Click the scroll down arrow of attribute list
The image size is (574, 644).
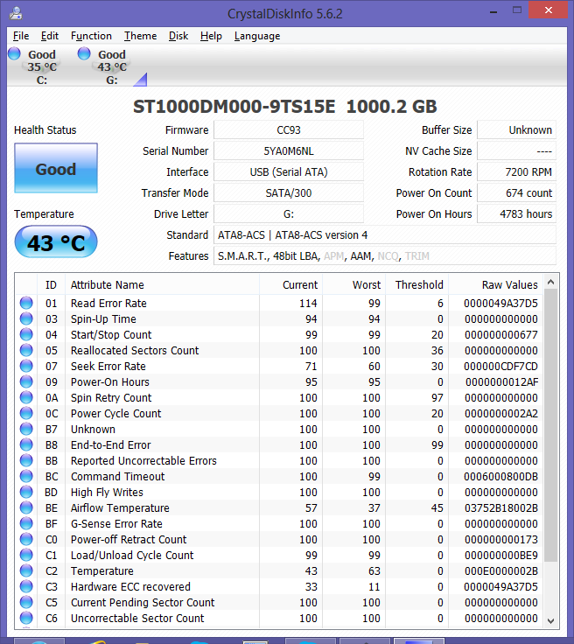(x=551, y=621)
